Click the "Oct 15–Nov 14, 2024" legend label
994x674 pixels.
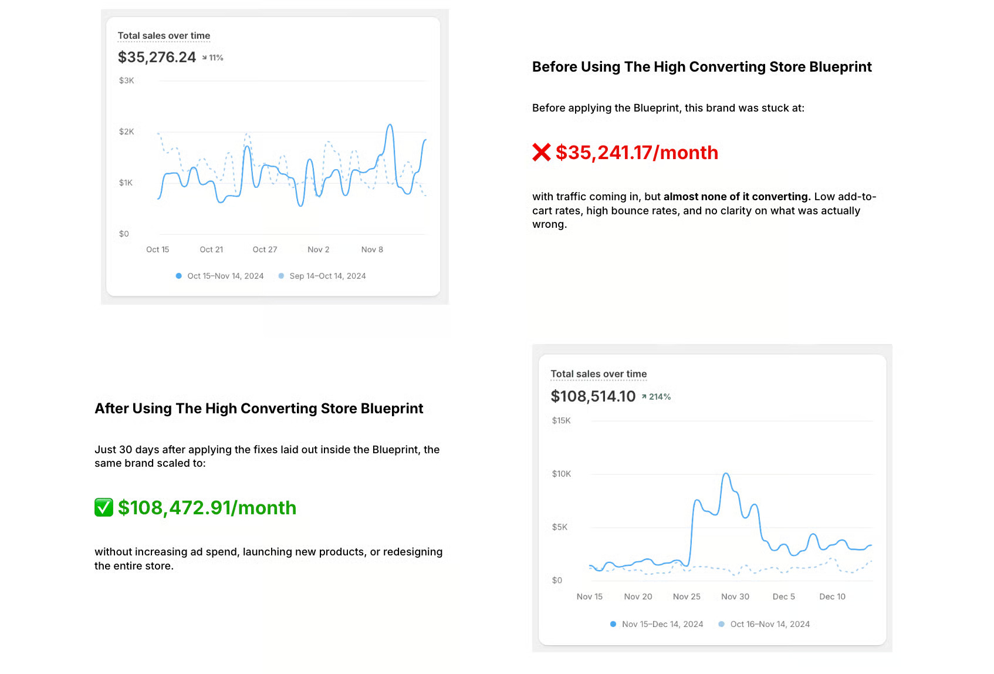225,276
